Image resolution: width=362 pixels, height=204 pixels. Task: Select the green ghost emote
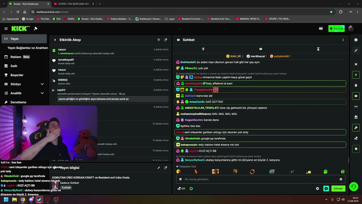coord(326,171)
